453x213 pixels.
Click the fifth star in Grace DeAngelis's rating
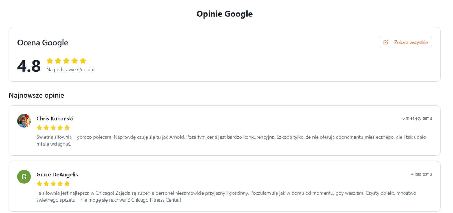point(67,184)
